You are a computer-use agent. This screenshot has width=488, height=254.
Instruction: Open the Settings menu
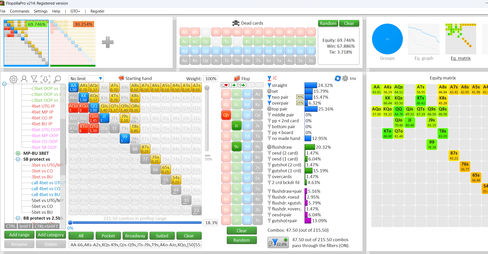click(x=41, y=11)
